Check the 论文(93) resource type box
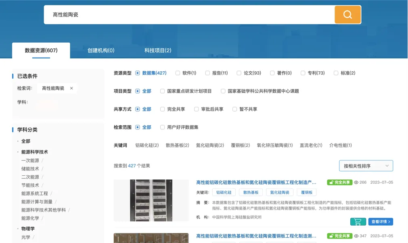Screen dimensions: 408x243 coord(239,73)
